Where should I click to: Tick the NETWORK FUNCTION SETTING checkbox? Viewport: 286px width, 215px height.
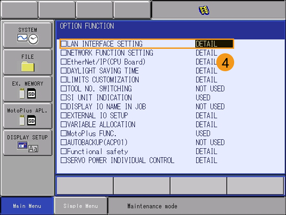(63, 53)
